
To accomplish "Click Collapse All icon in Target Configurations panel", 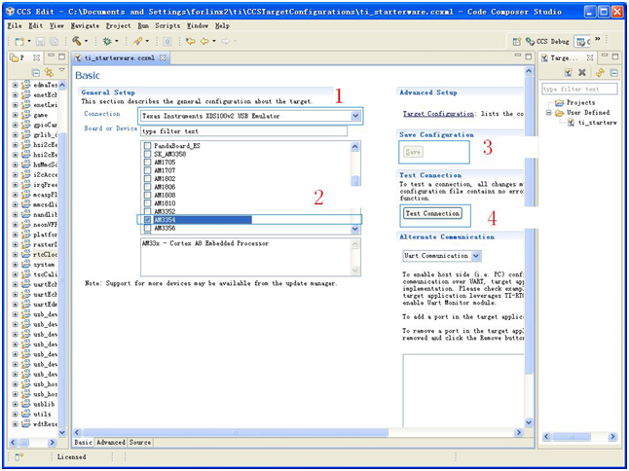I will (613, 73).
